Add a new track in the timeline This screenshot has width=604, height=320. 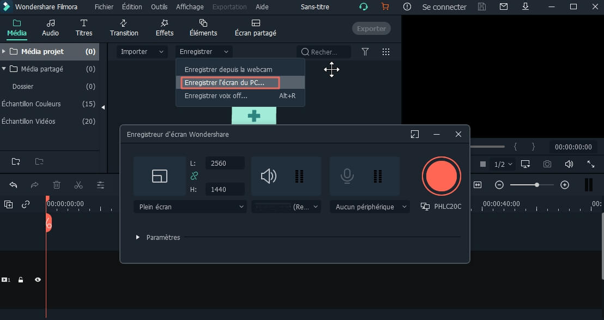(9, 204)
